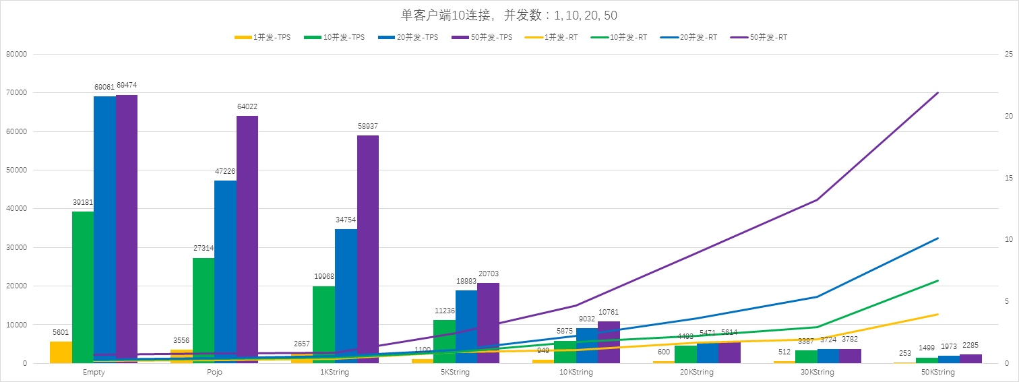Click the 50并发-RT line legend entry
The width and height of the screenshot is (1019, 382).
[764, 38]
